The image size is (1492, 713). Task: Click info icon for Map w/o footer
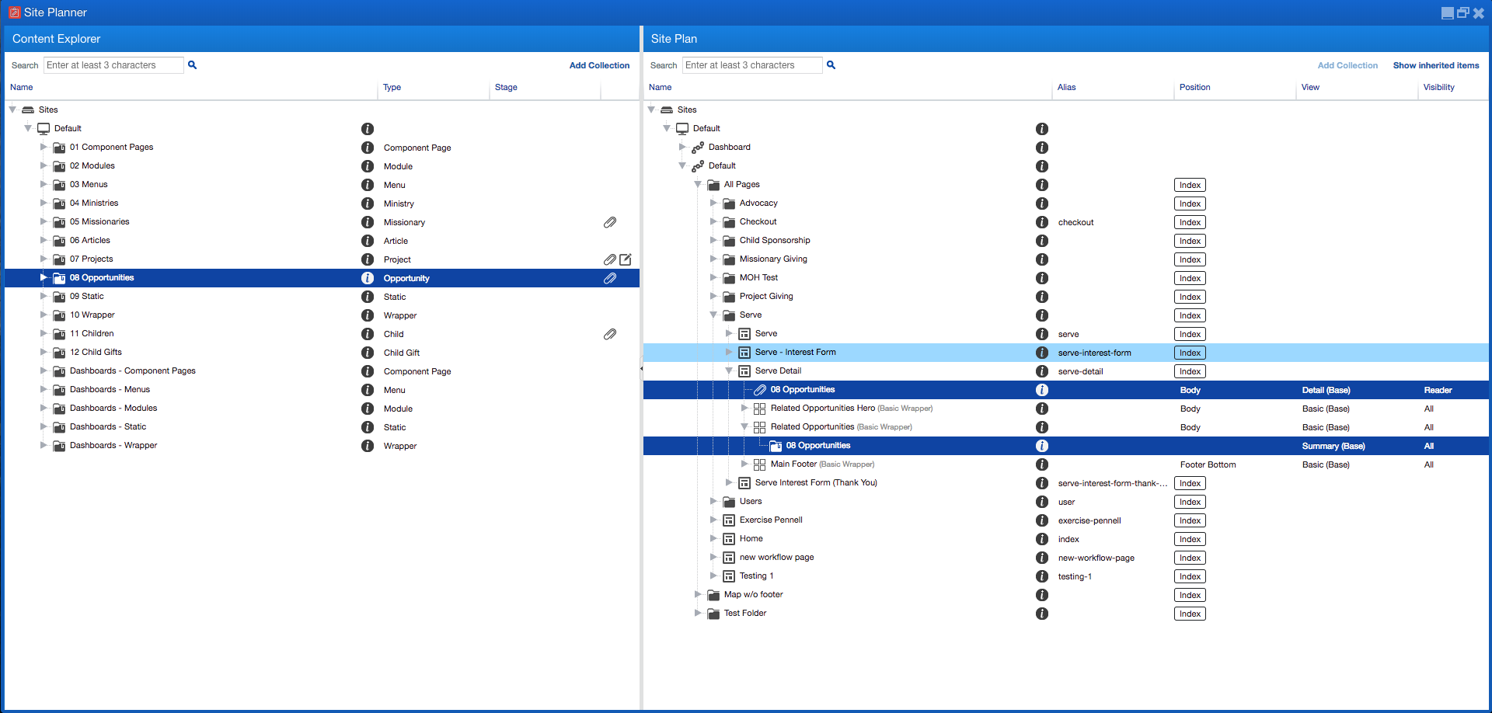pos(1042,595)
